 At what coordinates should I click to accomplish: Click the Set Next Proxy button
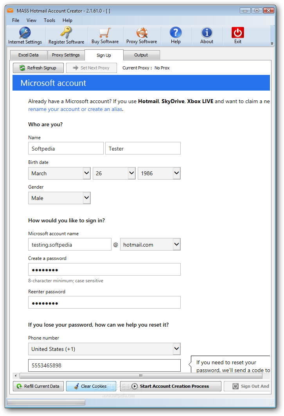tap(92, 68)
